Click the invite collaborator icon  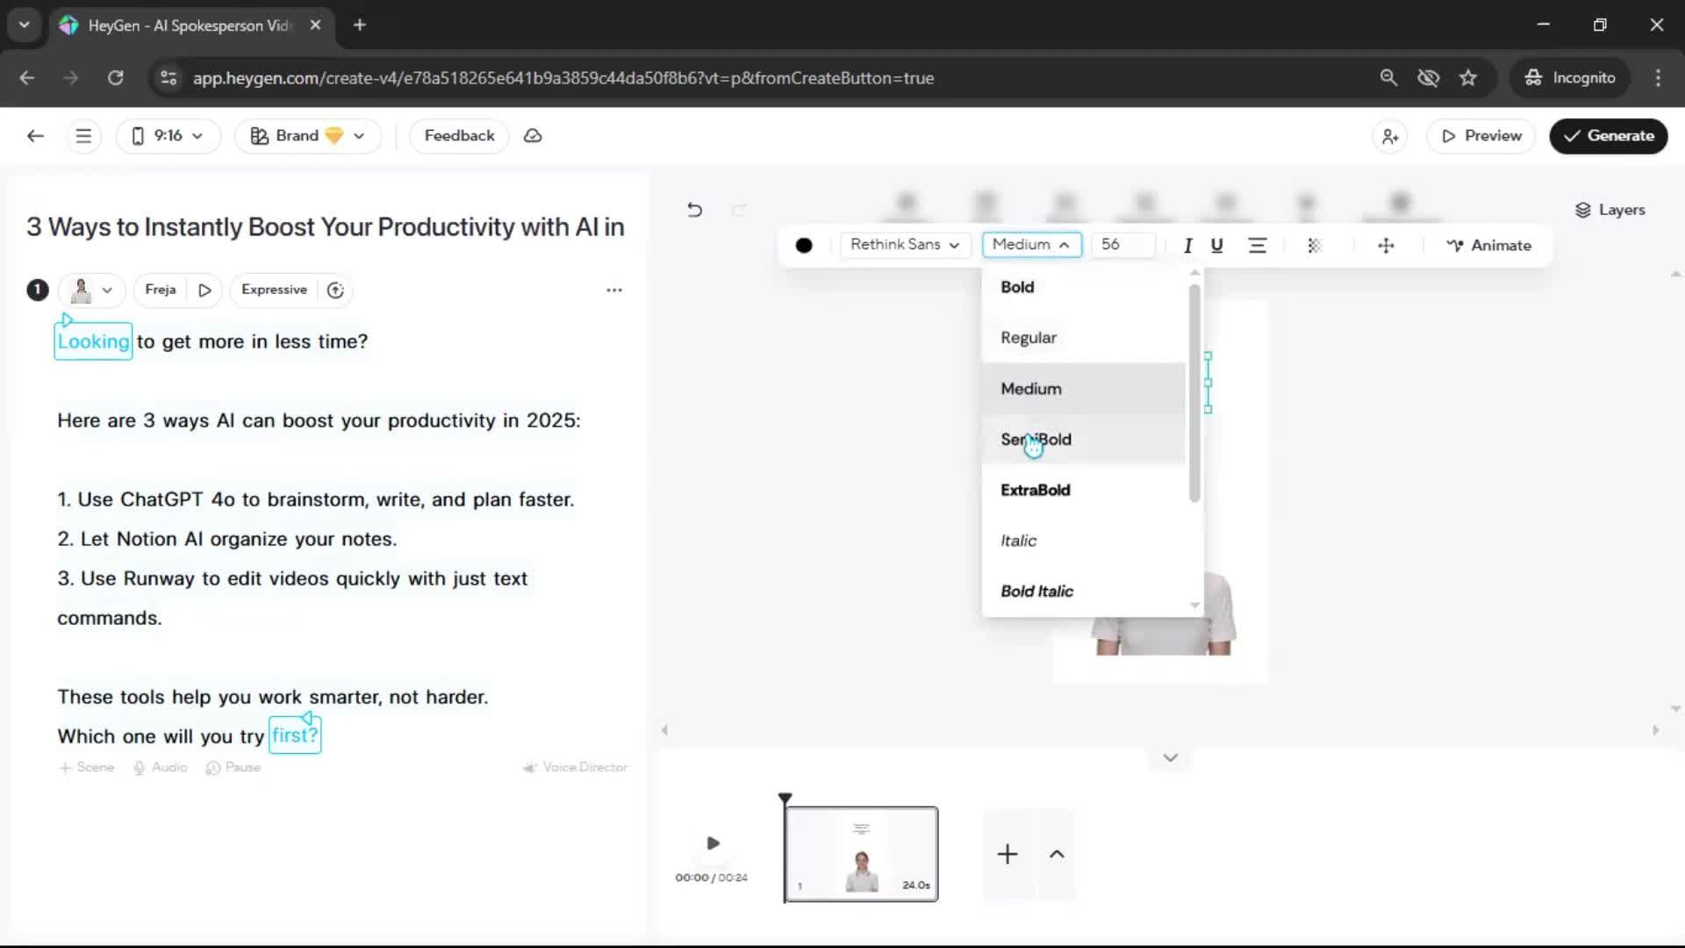[x=1390, y=136]
